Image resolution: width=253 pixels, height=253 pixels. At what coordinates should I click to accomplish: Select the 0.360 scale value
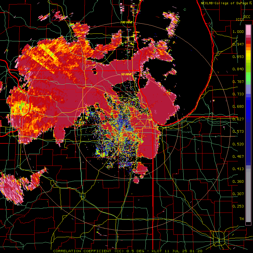pyautogui.click(x=238, y=182)
